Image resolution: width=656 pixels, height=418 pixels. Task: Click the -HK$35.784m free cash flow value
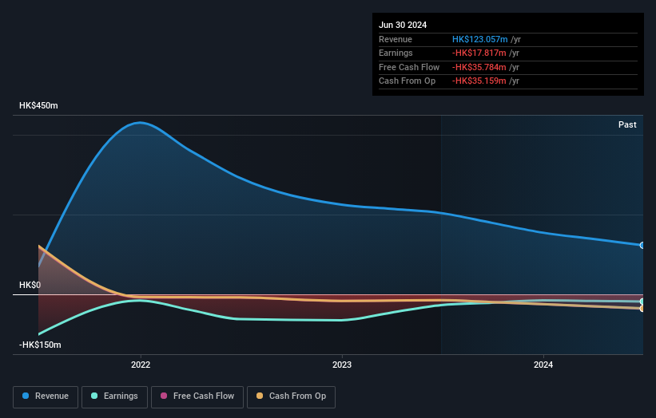point(479,67)
